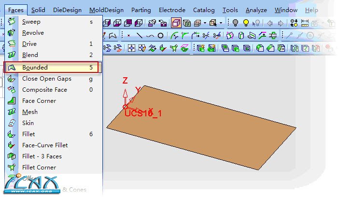
Task: Select the Fillet Corner command
Action: coord(53,168)
